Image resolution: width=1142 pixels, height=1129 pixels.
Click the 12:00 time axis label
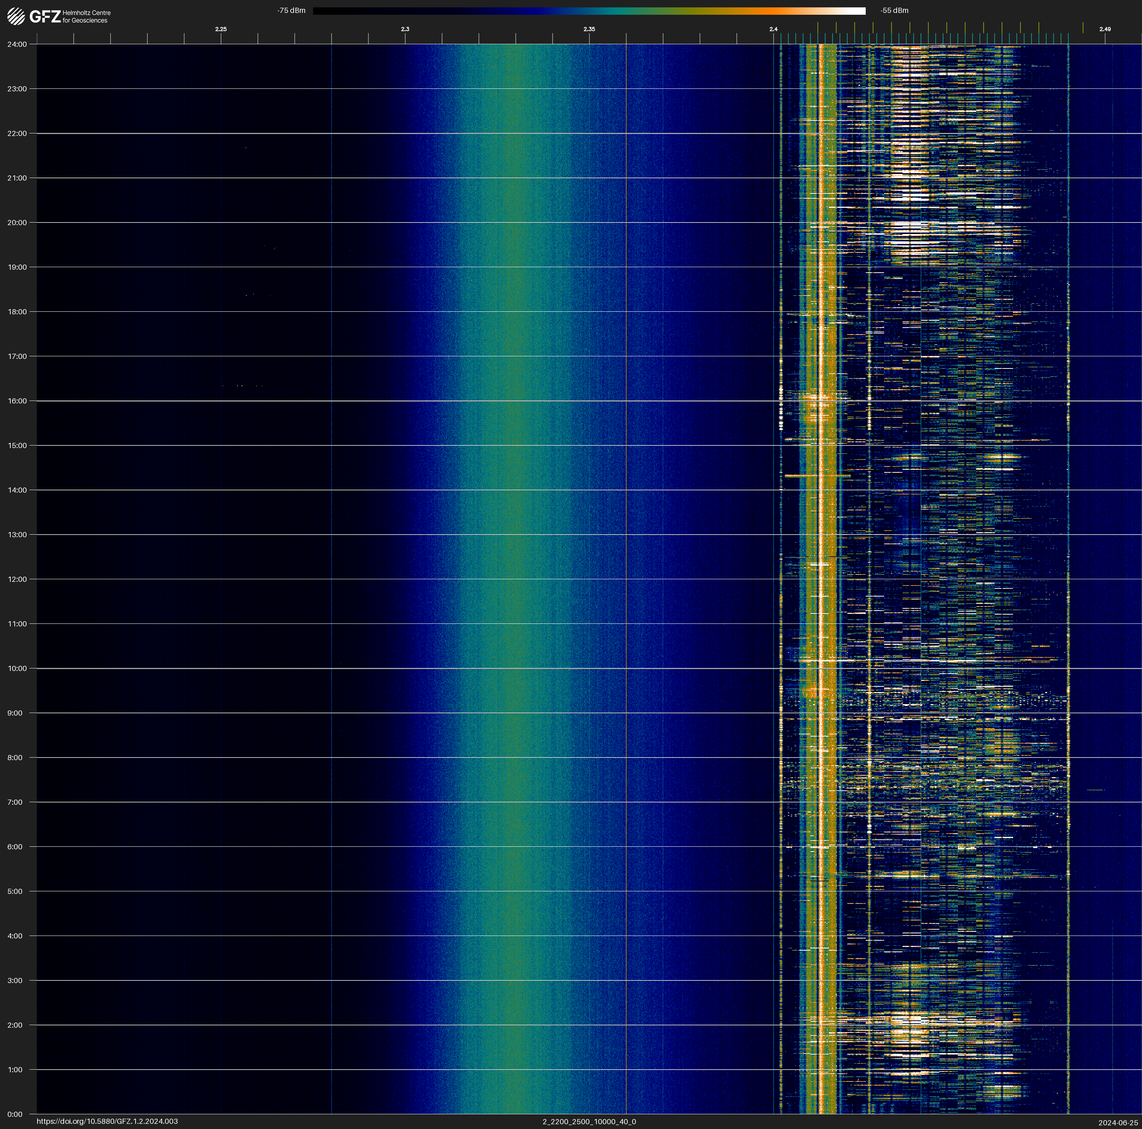17,579
